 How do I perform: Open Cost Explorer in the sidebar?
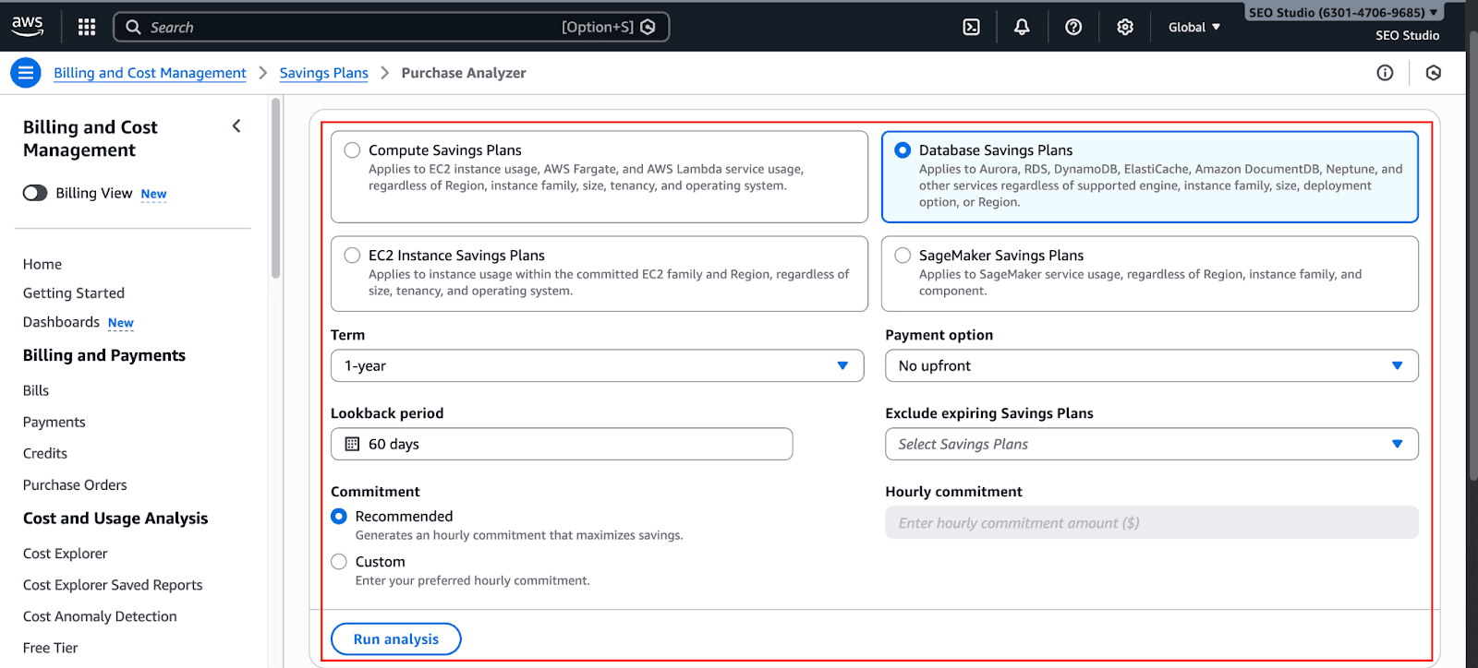tap(66, 554)
